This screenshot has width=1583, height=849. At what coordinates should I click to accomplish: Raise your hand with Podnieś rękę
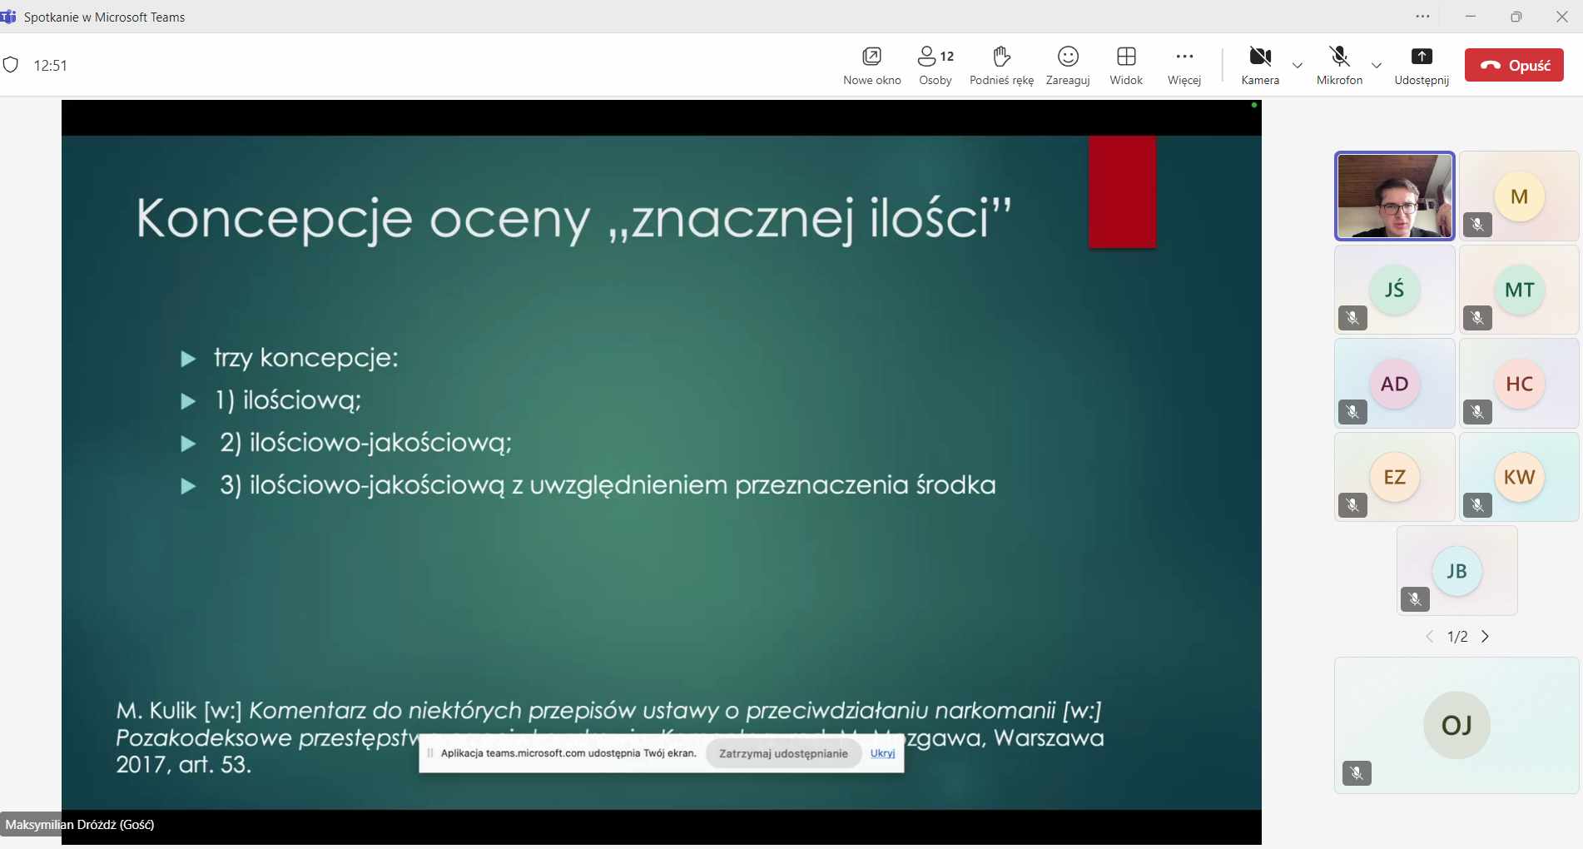[x=1001, y=66]
